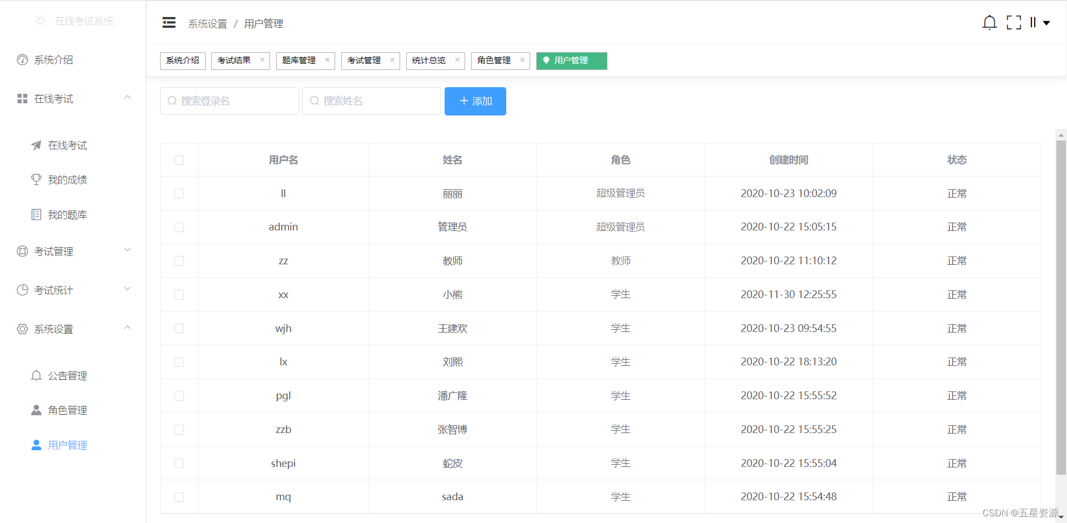Open the user dropdown arrow in header

pyautogui.click(x=1046, y=23)
